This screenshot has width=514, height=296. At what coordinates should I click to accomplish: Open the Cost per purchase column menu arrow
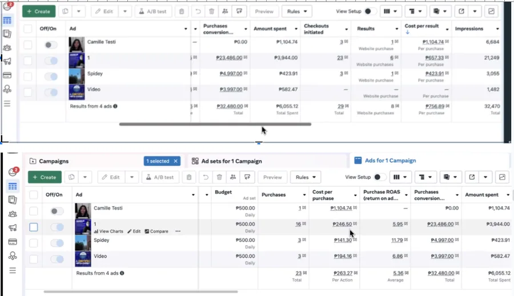[x=355, y=195]
